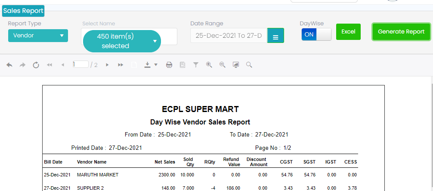The width and height of the screenshot is (433, 191).
Task: Click the filter funnel icon
Action: 196,65
